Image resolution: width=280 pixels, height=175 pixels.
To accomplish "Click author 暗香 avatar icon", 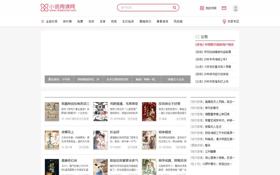I will [x=160, y=119].
